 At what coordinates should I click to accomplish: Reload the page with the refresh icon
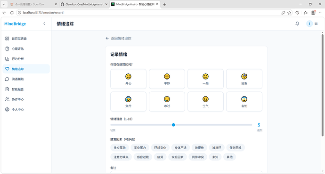[x=12, y=13]
